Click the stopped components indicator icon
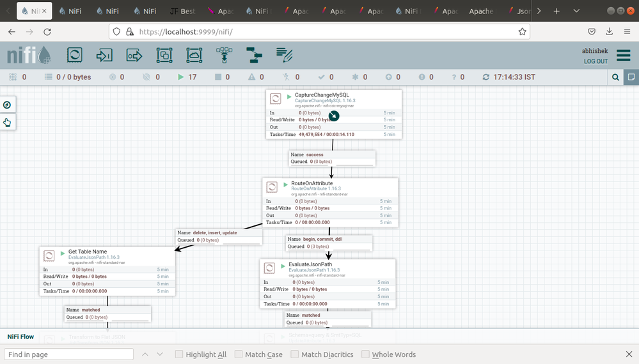 tap(218, 77)
